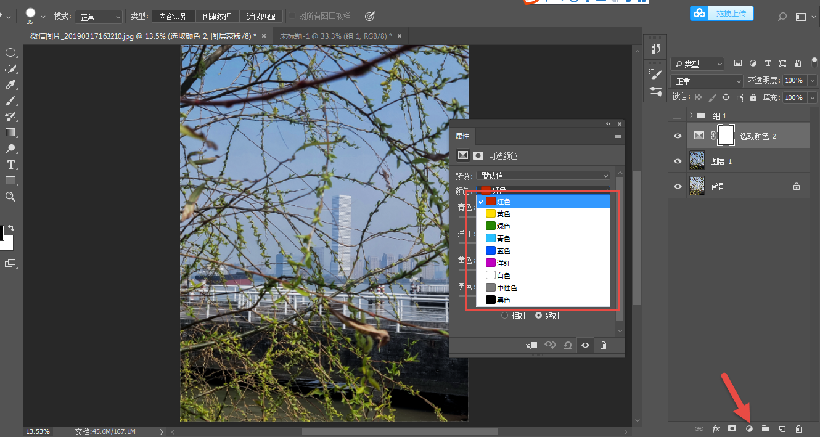
Task: Choose 绿色 from the colors list
Action: point(543,226)
